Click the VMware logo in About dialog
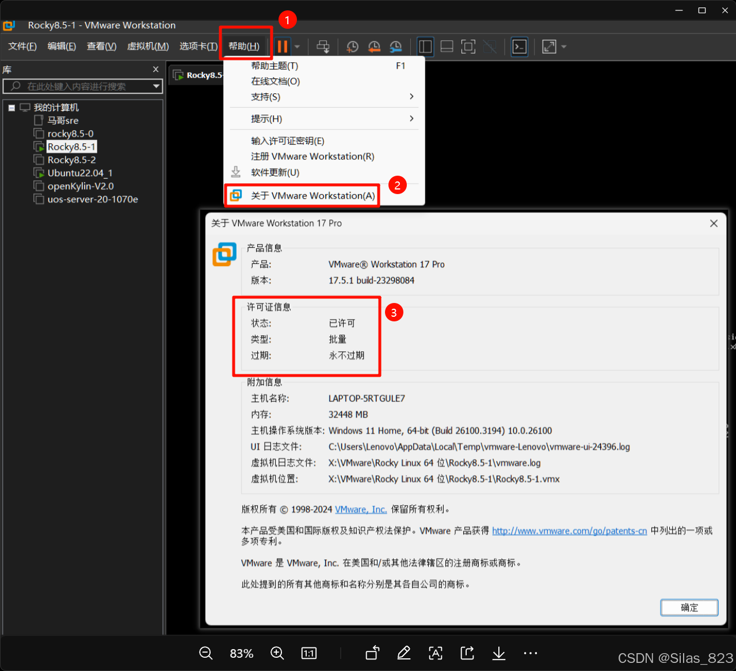Image resolution: width=736 pixels, height=671 pixels. click(224, 255)
